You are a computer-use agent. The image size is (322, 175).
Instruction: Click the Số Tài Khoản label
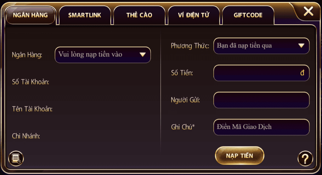(x=31, y=82)
